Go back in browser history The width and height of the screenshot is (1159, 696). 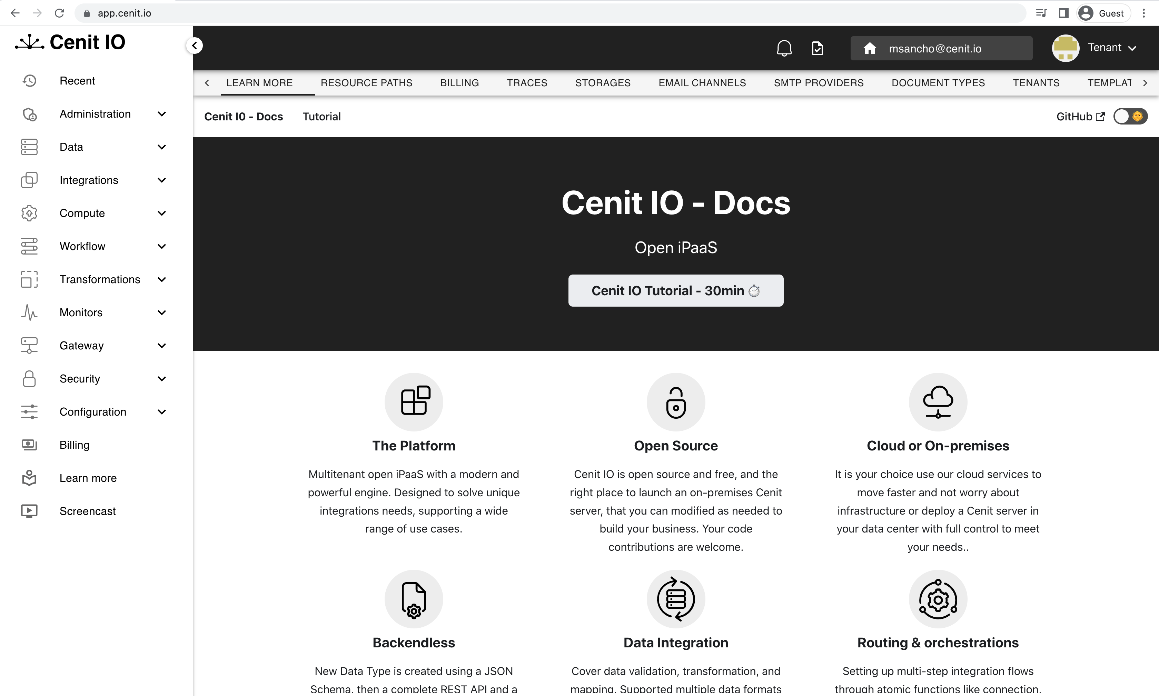[x=15, y=13]
